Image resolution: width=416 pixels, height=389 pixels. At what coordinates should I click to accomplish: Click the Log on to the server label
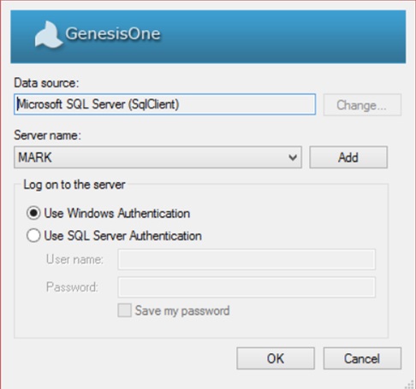tap(74, 185)
